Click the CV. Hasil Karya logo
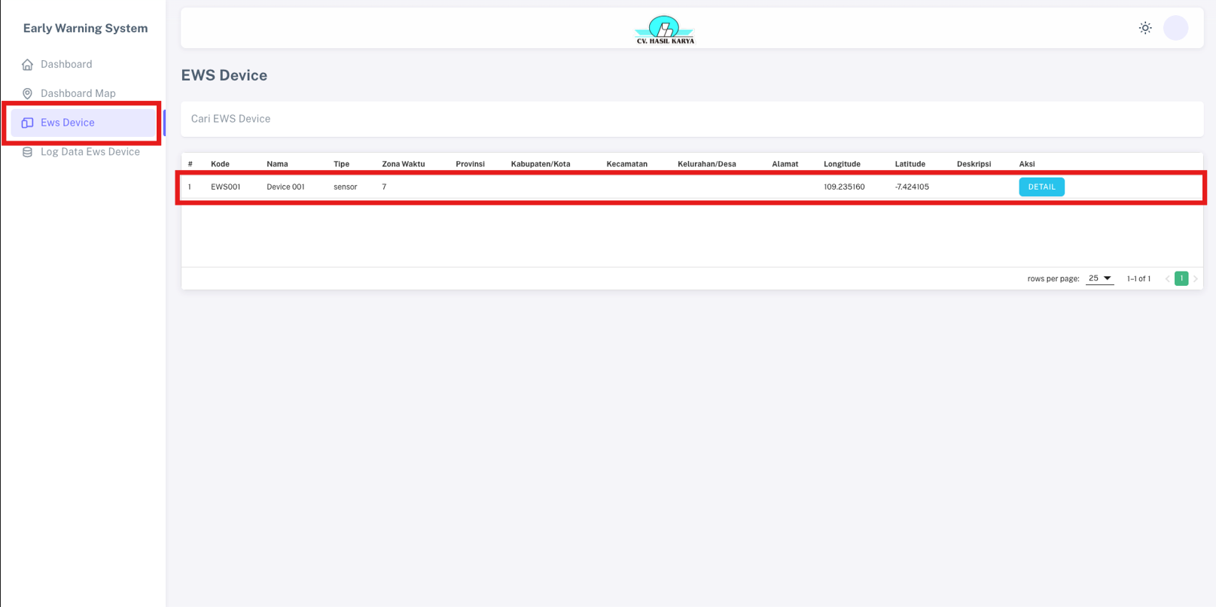 (x=665, y=30)
